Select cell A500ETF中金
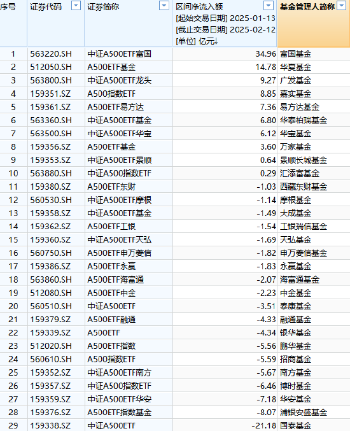The height and width of the screenshot is (431, 350). [x=129, y=293]
